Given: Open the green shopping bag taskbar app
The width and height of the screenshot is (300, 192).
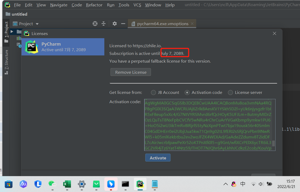Looking at the screenshot, I should [96, 184].
